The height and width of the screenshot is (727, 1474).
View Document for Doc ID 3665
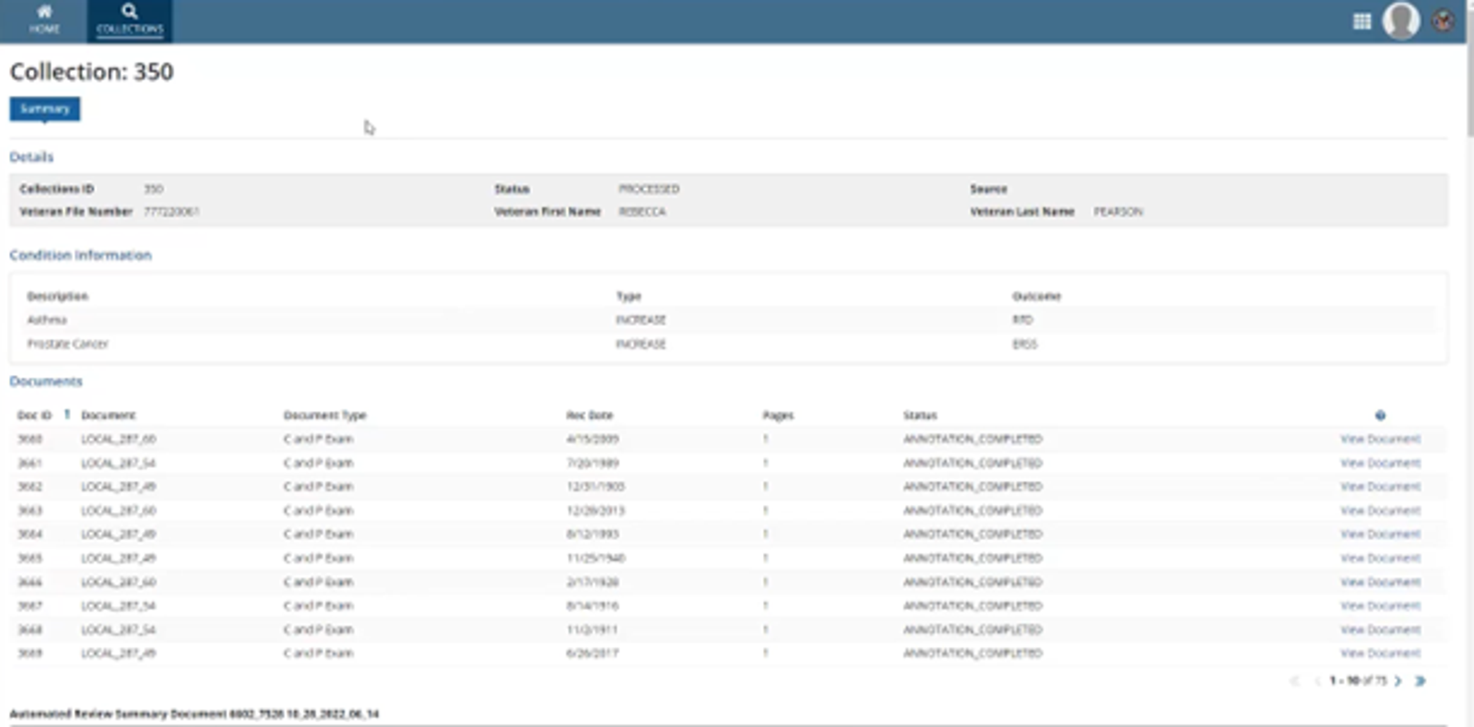coord(1380,558)
